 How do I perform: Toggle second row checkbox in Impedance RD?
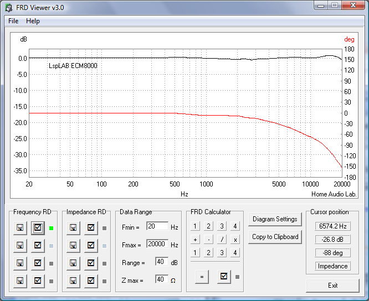click(x=91, y=245)
